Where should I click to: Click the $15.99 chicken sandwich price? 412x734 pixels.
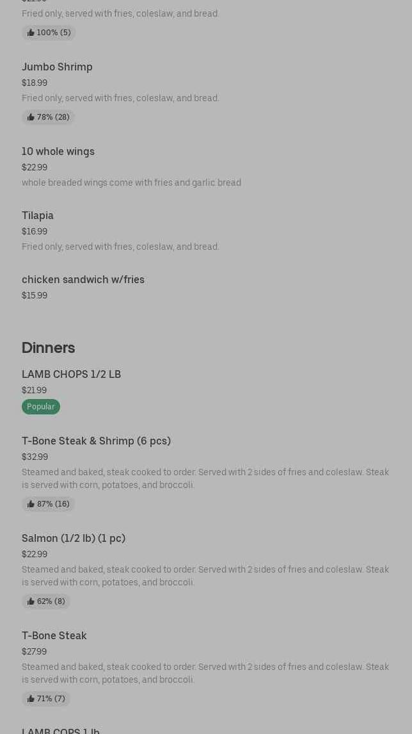coord(35,295)
